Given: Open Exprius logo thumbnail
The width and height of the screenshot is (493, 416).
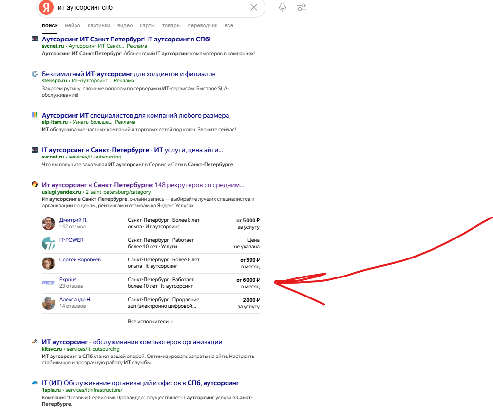Looking at the screenshot, I should pyautogui.click(x=48, y=283).
